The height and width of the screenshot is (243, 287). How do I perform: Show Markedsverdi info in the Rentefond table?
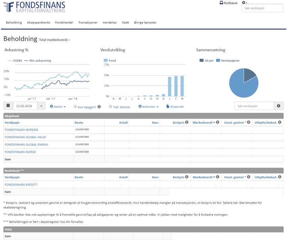[x=218, y=177]
